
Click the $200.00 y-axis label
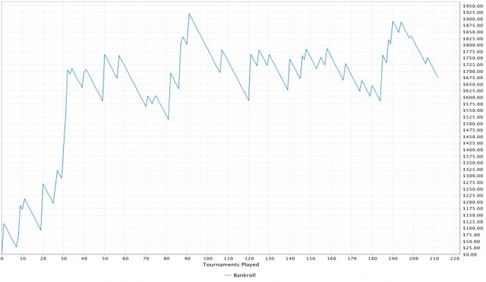click(x=473, y=202)
